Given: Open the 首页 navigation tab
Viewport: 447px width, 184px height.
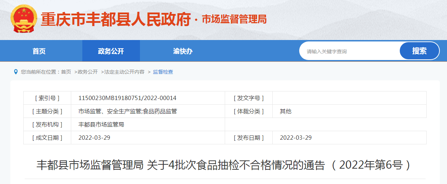Looking at the screenshot, I should click(39, 51).
